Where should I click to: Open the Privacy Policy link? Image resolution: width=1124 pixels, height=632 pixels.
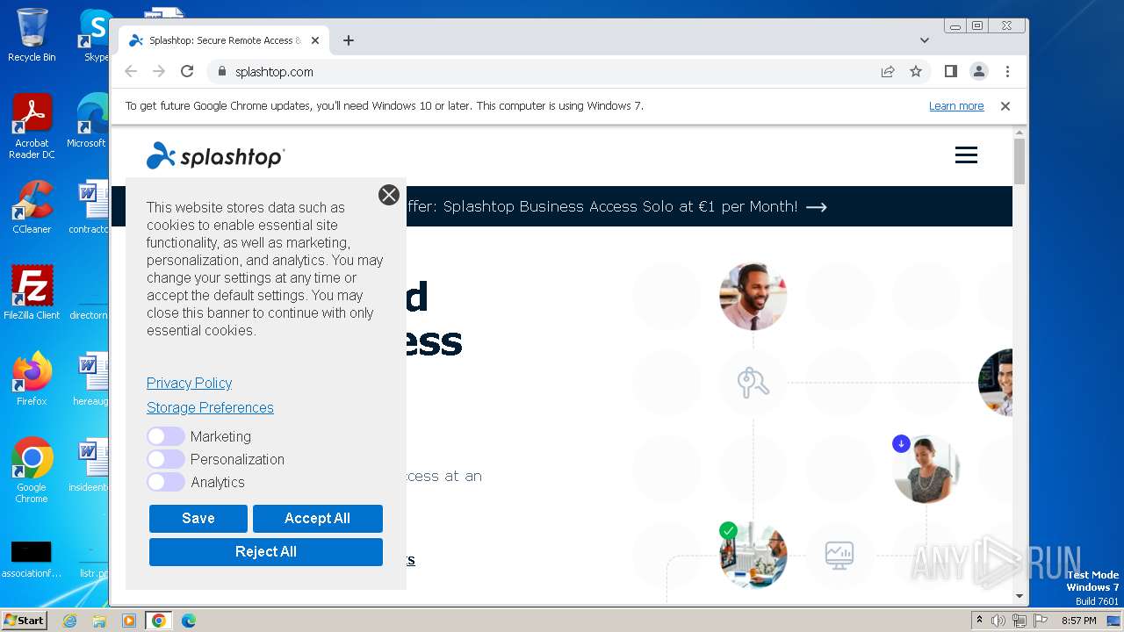(x=189, y=383)
